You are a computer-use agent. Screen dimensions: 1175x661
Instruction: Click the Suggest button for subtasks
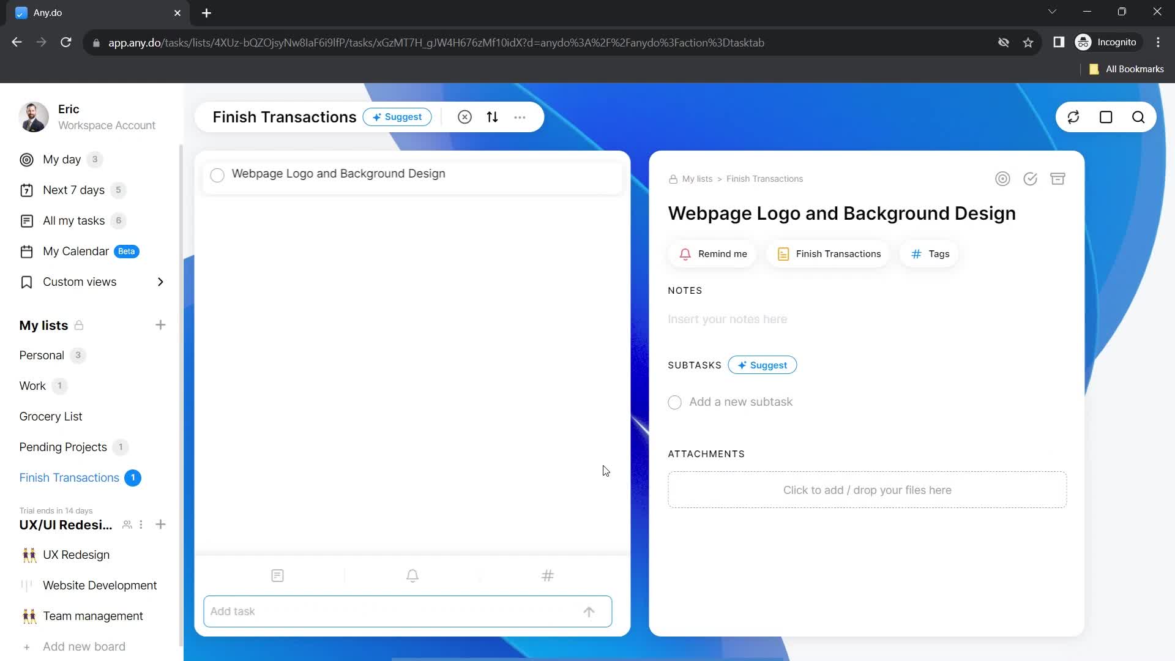click(763, 365)
